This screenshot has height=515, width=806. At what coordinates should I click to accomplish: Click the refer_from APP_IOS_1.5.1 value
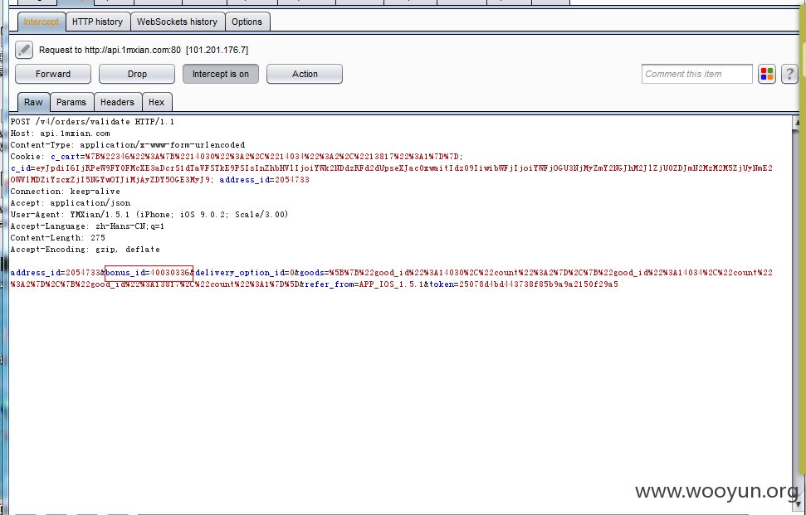pyautogui.click(x=391, y=284)
